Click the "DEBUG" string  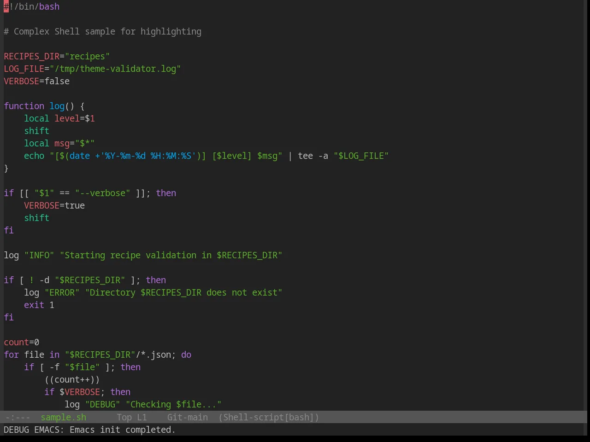click(x=103, y=404)
